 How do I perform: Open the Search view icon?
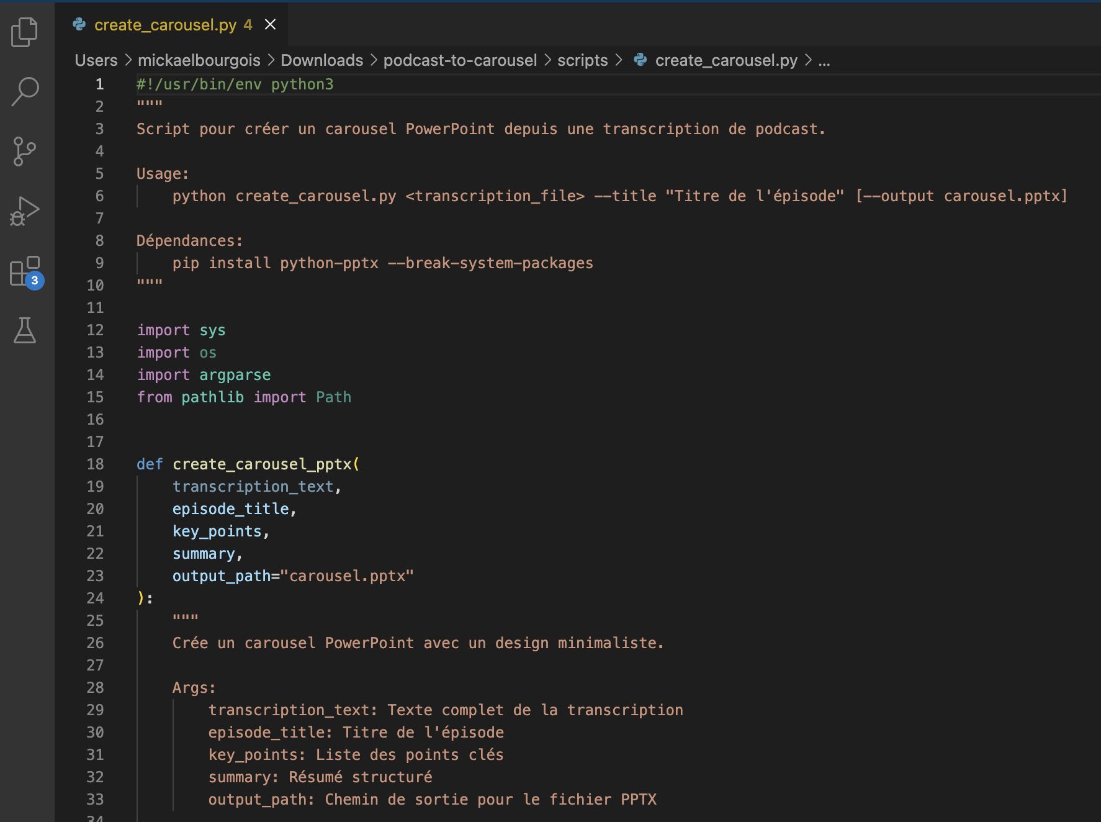(25, 92)
